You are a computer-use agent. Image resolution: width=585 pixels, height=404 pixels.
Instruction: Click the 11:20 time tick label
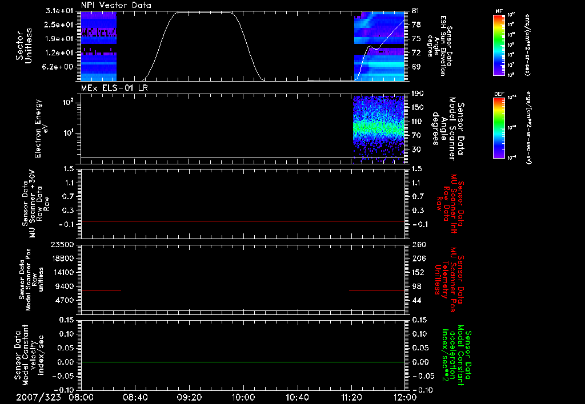pos(351,397)
